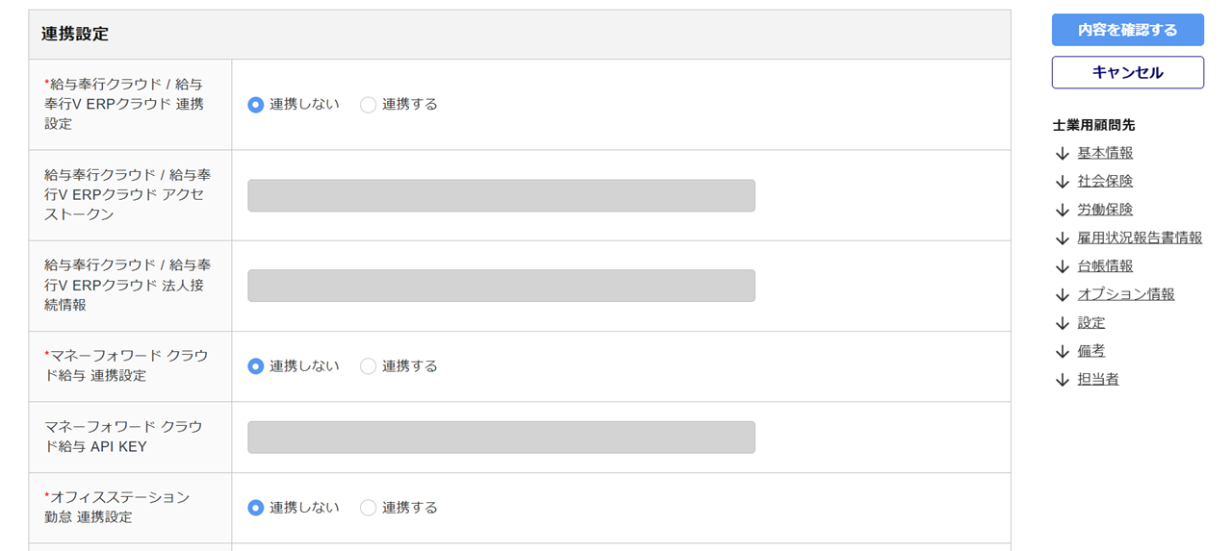The height and width of the screenshot is (551, 1232).
Task: Open the 雇用状況報告書情報 anchor link
Action: point(1140,238)
